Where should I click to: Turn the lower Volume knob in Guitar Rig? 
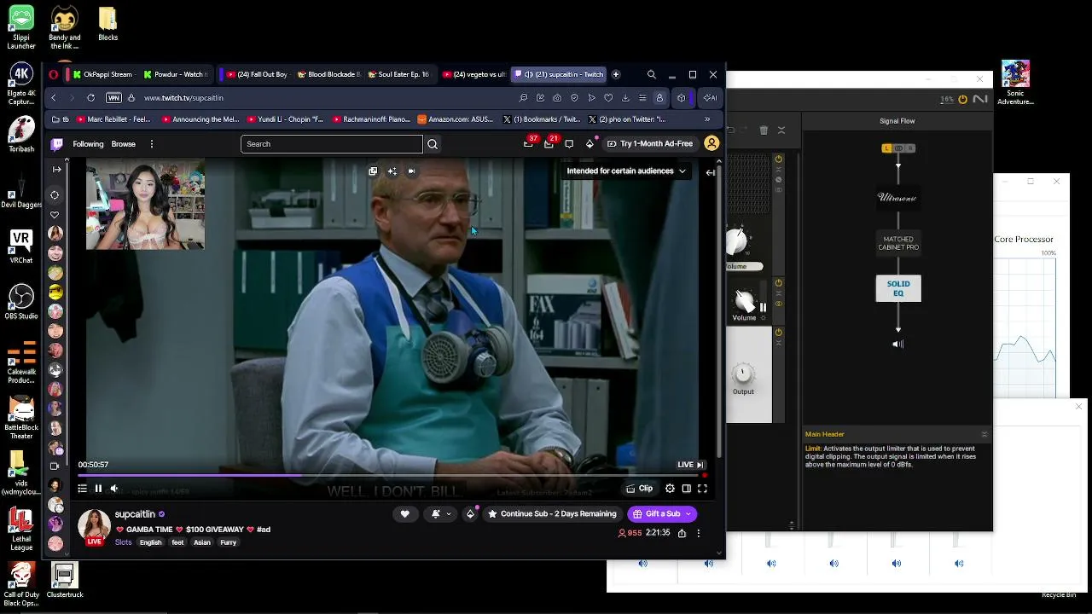coord(745,301)
